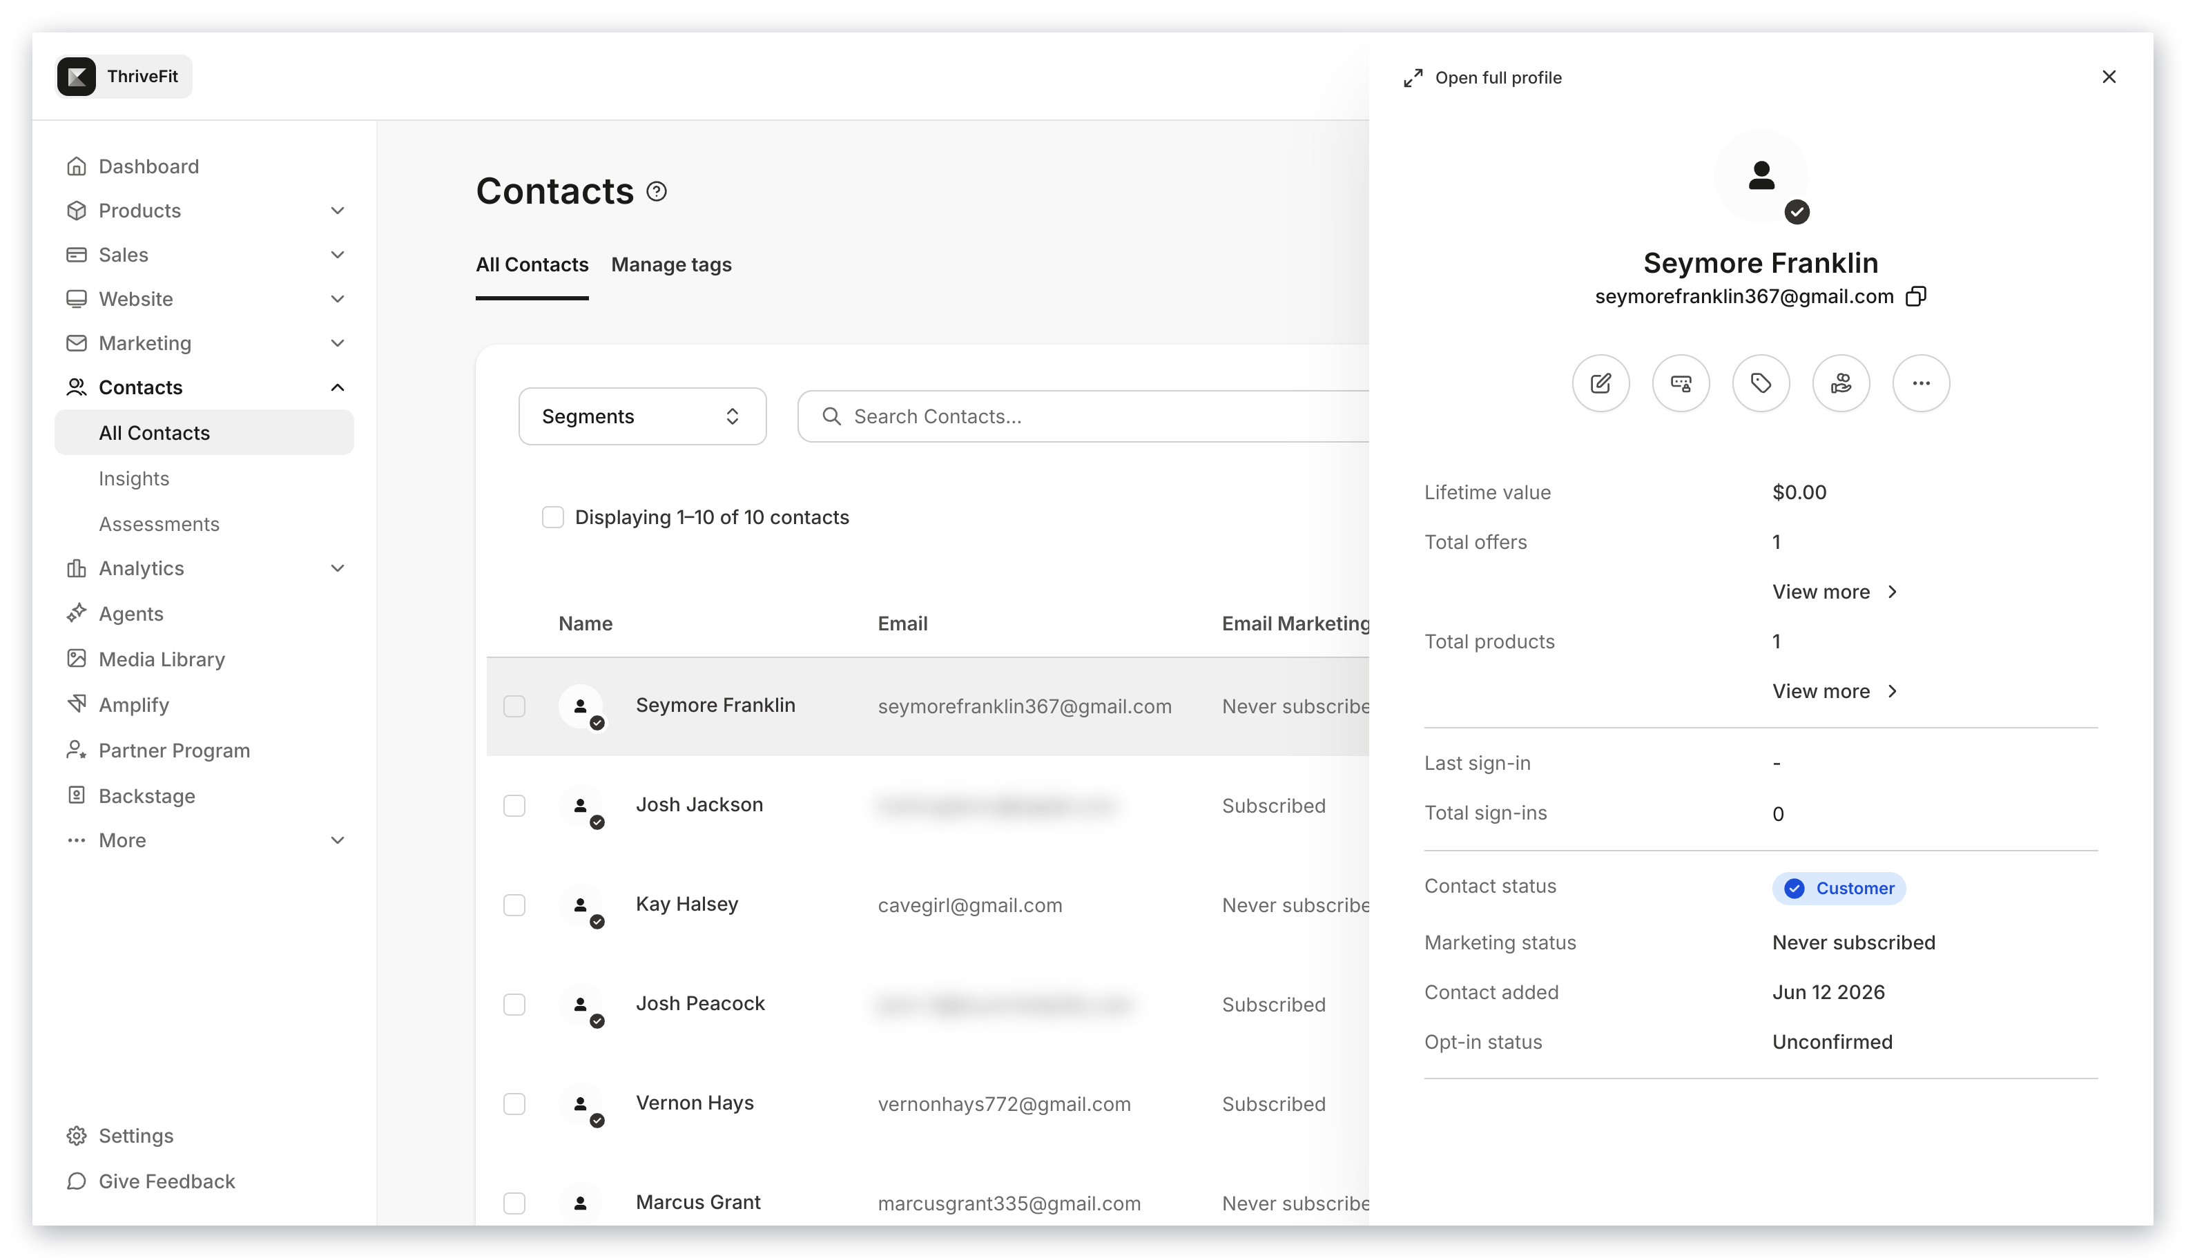The width and height of the screenshot is (2186, 1258).
Task: Click the Vernon Hays contact name
Action: [695, 1103]
